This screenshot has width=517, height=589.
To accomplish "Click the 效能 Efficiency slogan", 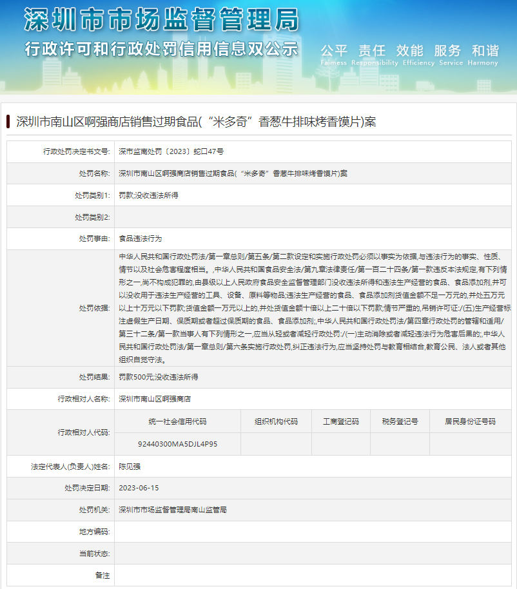I will tap(418, 55).
